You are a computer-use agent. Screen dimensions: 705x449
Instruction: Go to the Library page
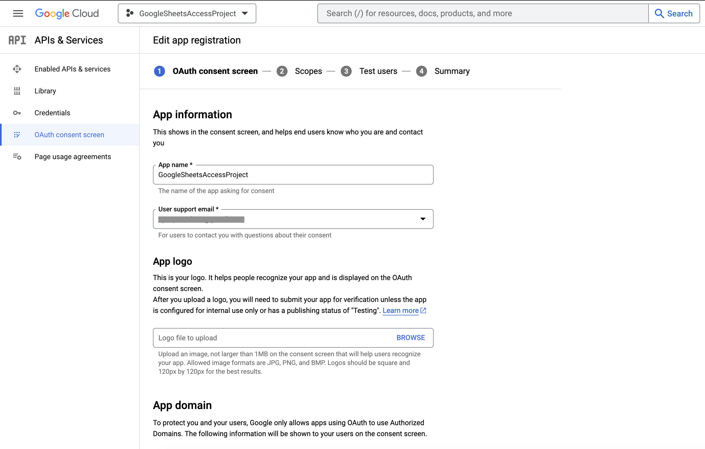70,91
